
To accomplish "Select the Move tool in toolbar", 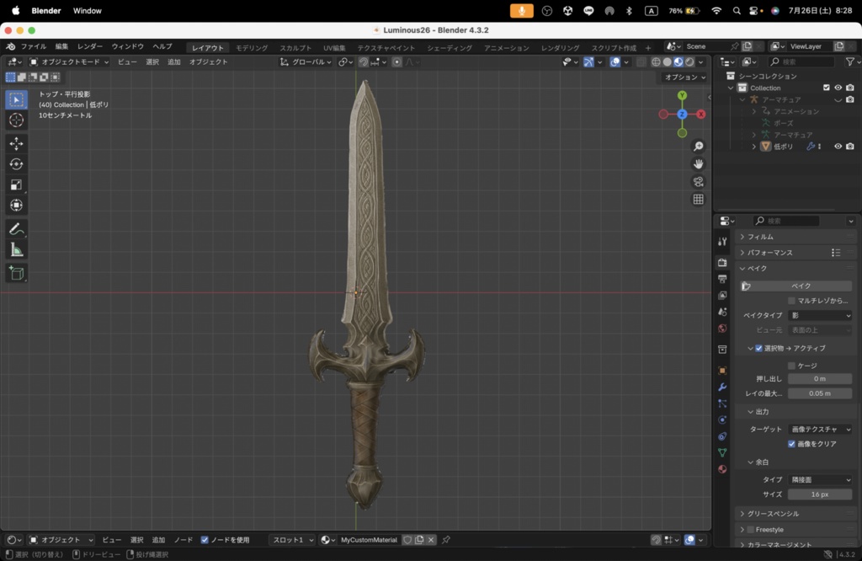I will click(17, 143).
